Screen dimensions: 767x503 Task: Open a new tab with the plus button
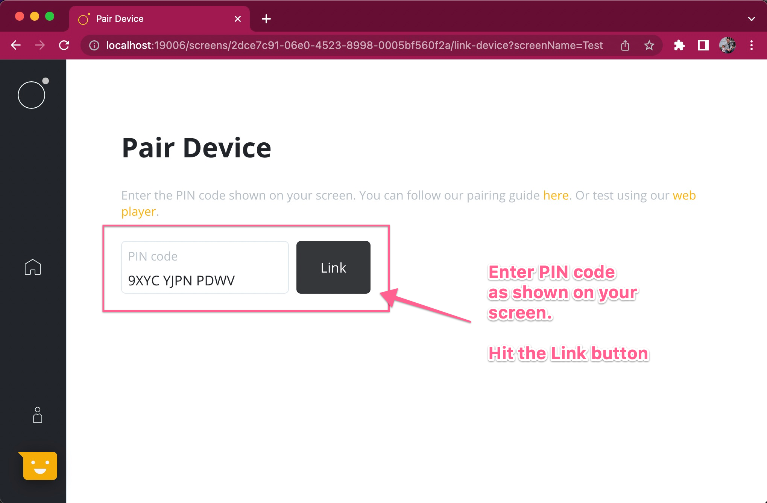[266, 19]
